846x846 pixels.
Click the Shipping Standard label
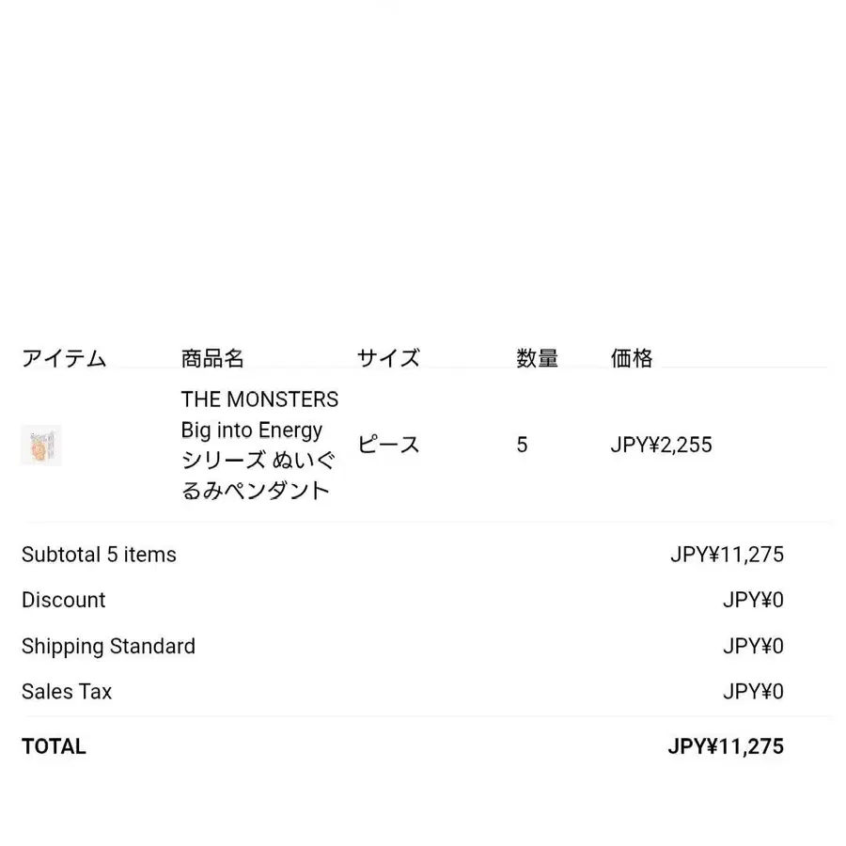pos(108,646)
